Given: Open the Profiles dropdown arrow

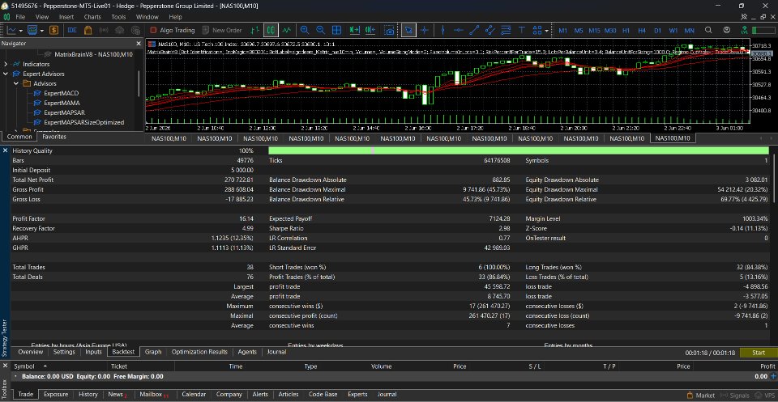Looking at the screenshot, I should (41, 30).
